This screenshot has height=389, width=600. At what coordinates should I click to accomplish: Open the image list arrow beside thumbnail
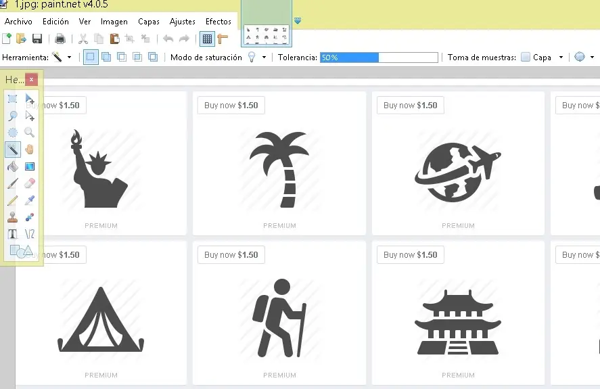(x=298, y=21)
